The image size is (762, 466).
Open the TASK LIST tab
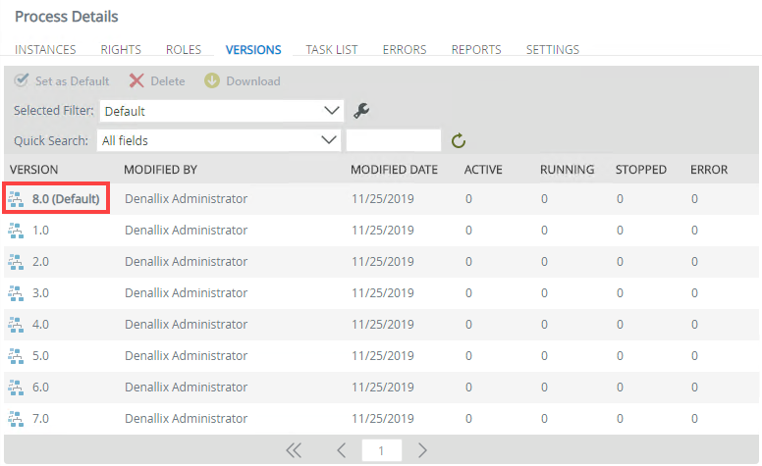click(332, 49)
